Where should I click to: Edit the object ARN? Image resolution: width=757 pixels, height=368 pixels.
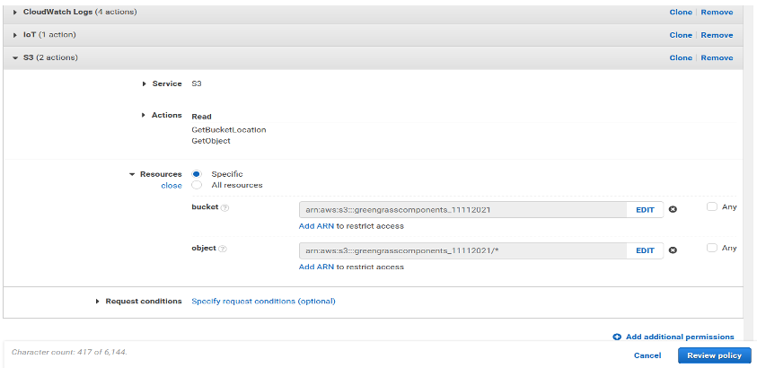(x=645, y=250)
